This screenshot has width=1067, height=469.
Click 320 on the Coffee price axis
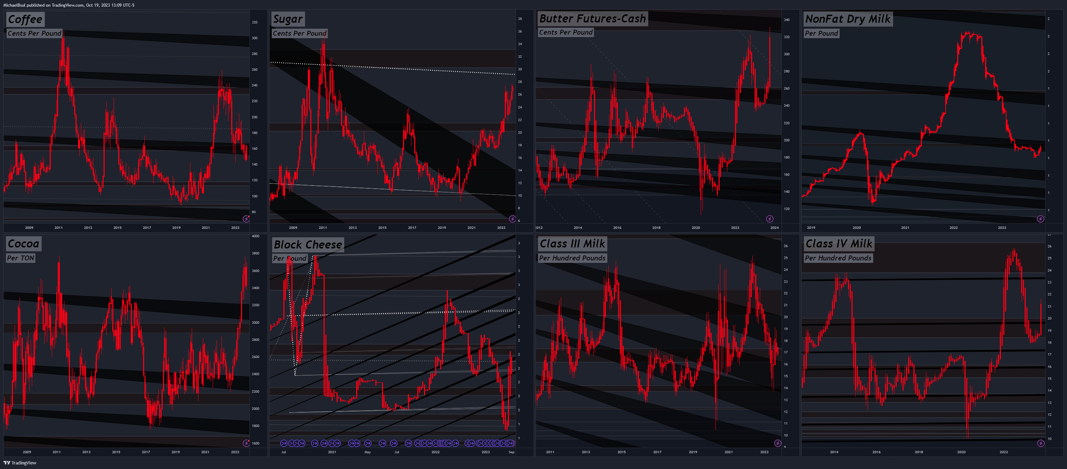coord(255,22)
